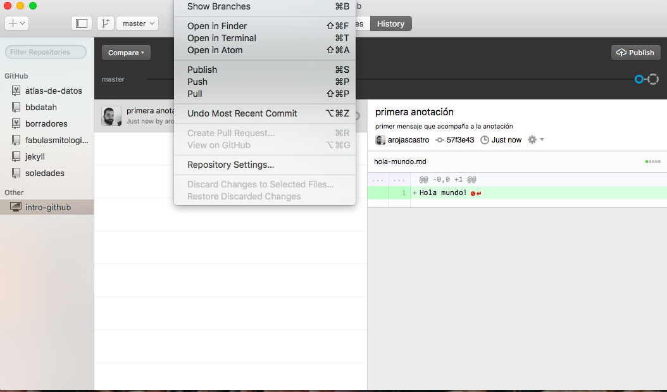Screen dimensions: 667x392
Task: Select Open in Terminal menu item
Action: click(x=221, y=38)
